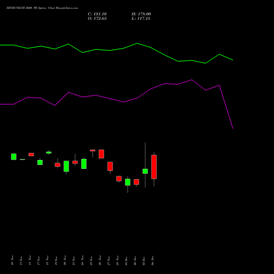This screenshot has width=274, height=274.
Task: Click the red 27 Nov candle
Action: pyautogui.click(x=110, y=166)
